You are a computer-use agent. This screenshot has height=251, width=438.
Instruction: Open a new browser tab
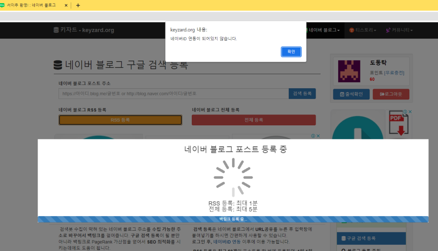pyautogui.click(x=78, y=5)
